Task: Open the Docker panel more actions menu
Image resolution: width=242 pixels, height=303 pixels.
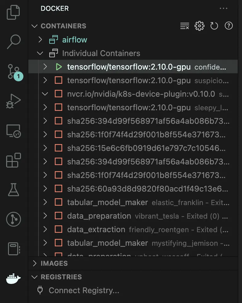Action: click(224, 9)
